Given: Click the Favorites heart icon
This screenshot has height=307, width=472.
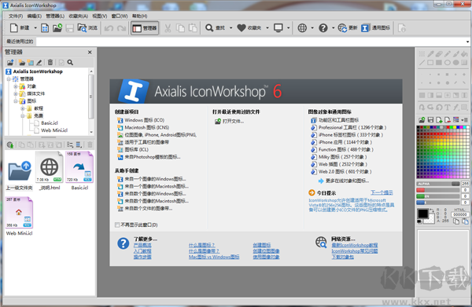Looking at the screenshot, I should 242,28.
